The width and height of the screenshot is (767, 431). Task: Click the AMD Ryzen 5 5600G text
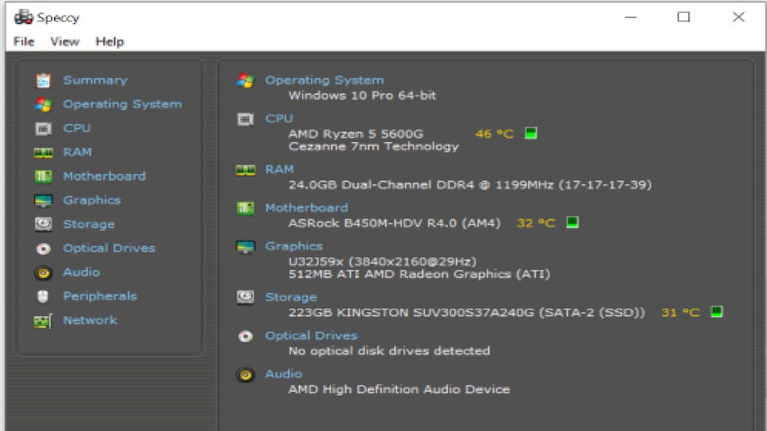(356, 133)
